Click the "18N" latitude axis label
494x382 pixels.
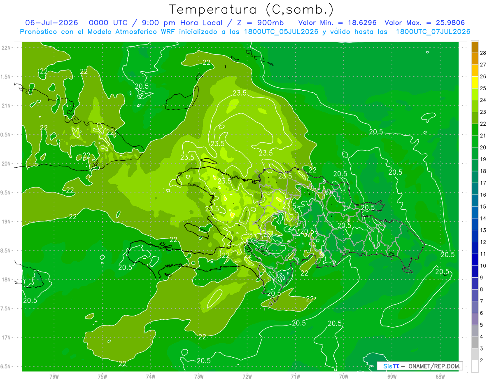click(x=6, y=280)
